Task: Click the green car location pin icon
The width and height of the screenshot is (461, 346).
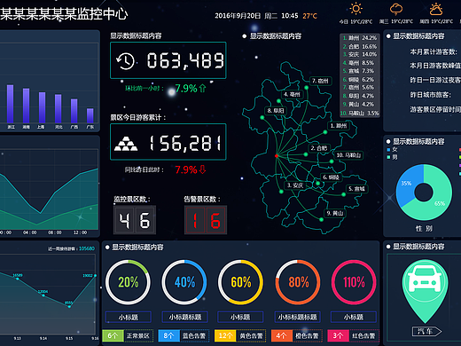Action: 425,291
